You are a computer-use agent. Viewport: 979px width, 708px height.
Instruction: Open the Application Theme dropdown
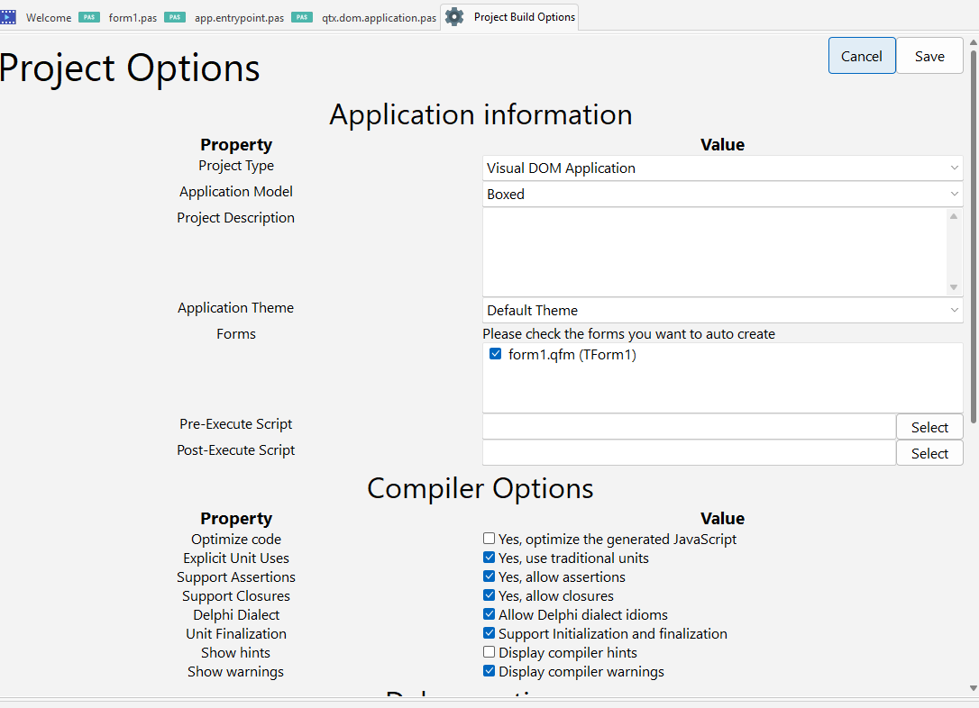pyautogui.click(x=722, y=311)
